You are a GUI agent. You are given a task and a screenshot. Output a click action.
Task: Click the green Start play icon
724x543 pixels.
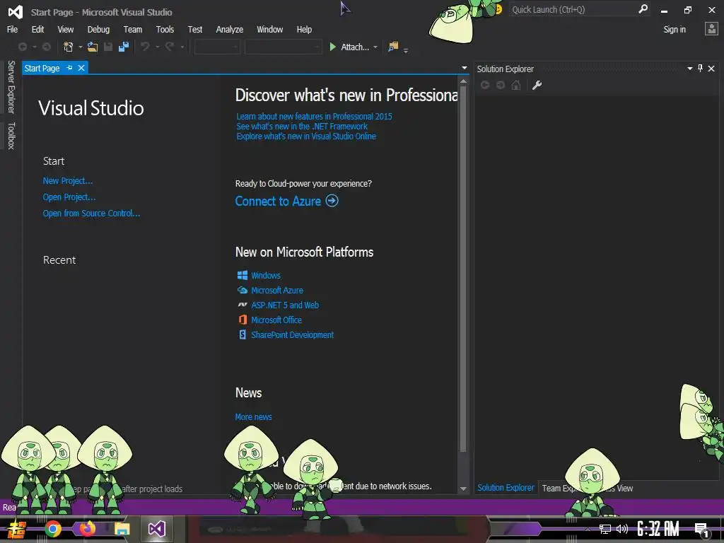[x=332, y=47]
